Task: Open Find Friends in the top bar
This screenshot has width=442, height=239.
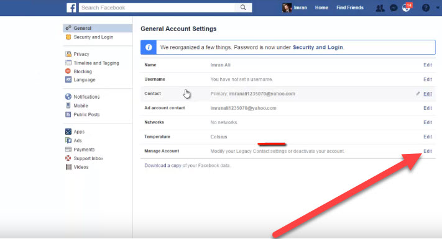Action: coord(350,7)
